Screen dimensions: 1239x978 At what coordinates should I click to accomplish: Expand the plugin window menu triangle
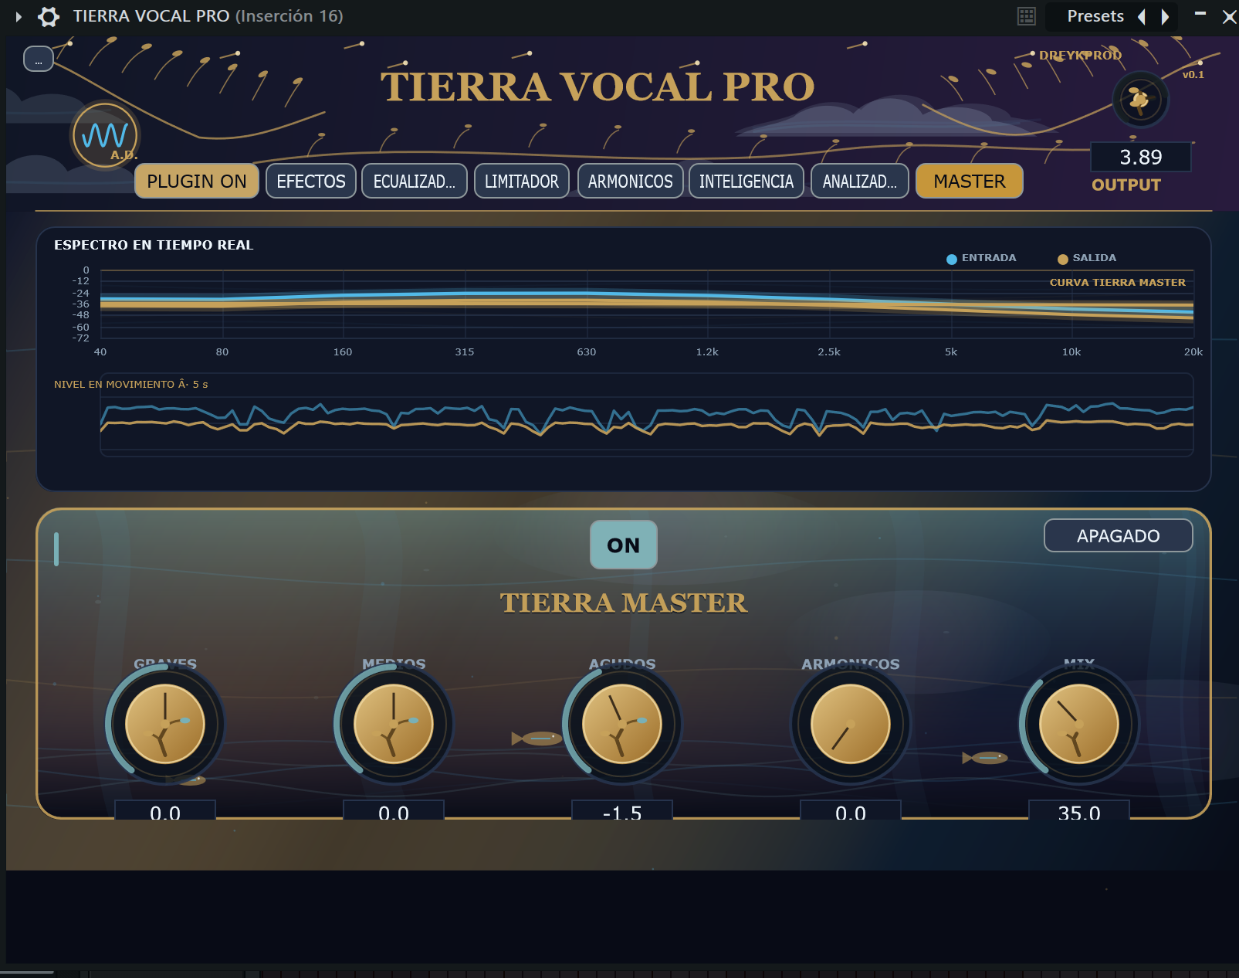19,16
